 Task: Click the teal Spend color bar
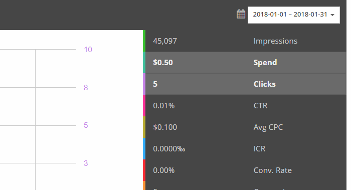[x=144, y=63]
